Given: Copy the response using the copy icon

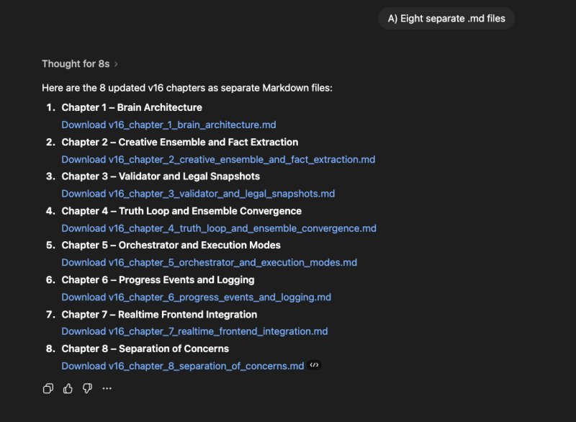Looking at the screenshot, I should 48,389.
